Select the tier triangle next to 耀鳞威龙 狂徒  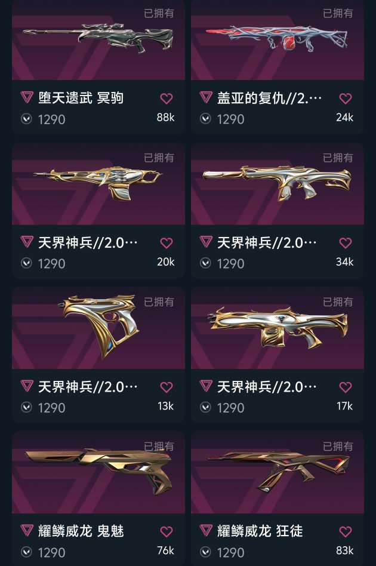pos(206,530)
